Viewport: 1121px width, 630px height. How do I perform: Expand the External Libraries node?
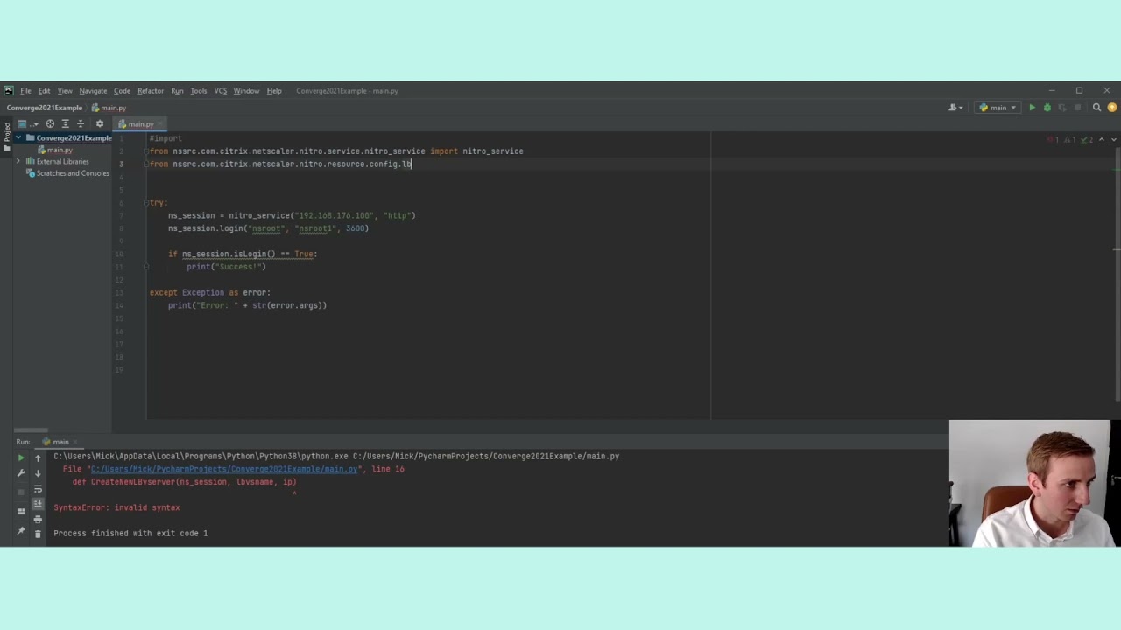[19, 162]
